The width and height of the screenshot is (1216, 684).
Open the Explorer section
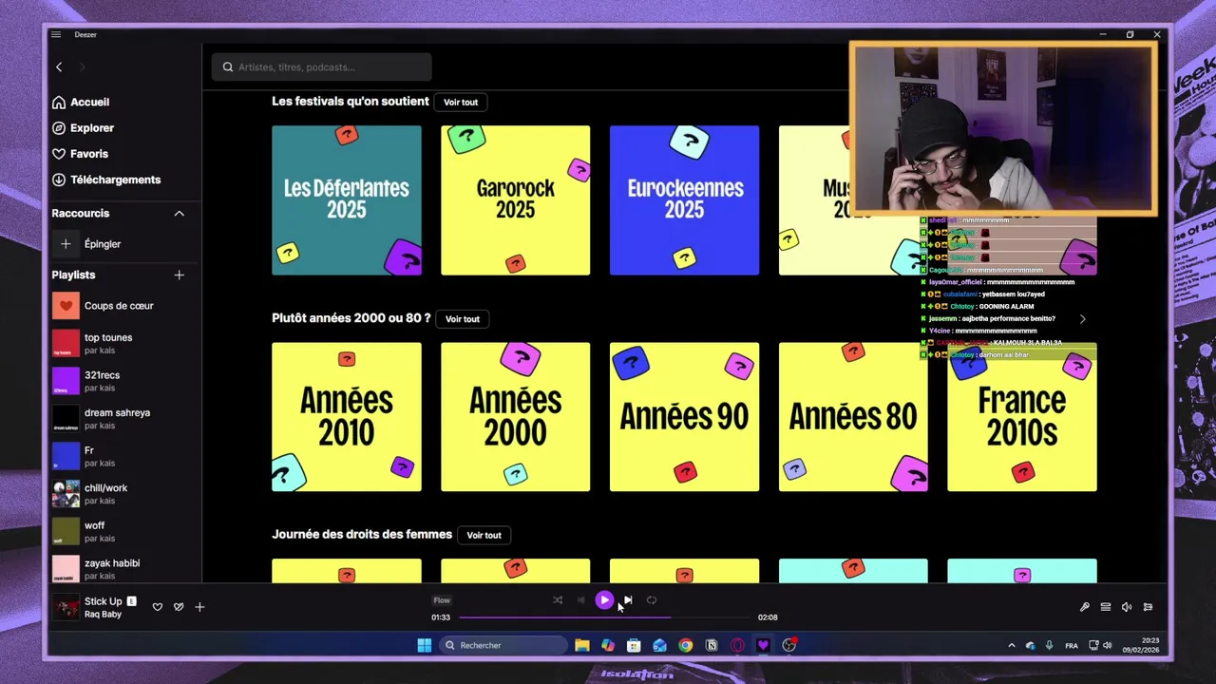coord(83,127)
